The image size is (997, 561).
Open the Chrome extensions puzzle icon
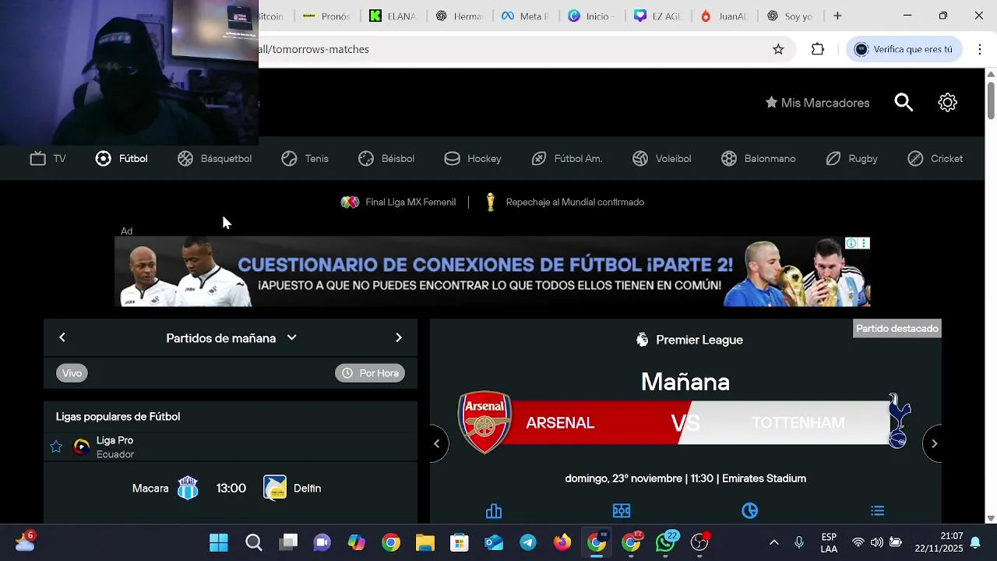(x=818, y=49)
